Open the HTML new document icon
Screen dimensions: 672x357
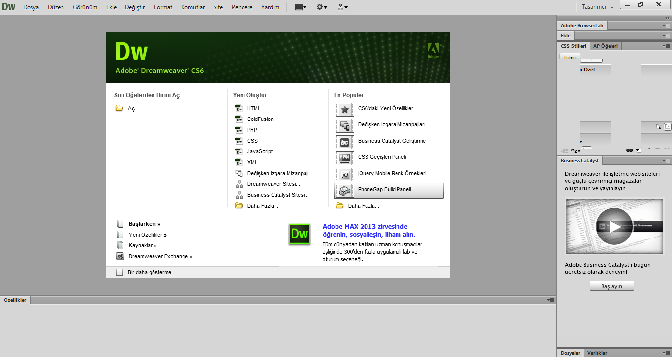(239, 108)
